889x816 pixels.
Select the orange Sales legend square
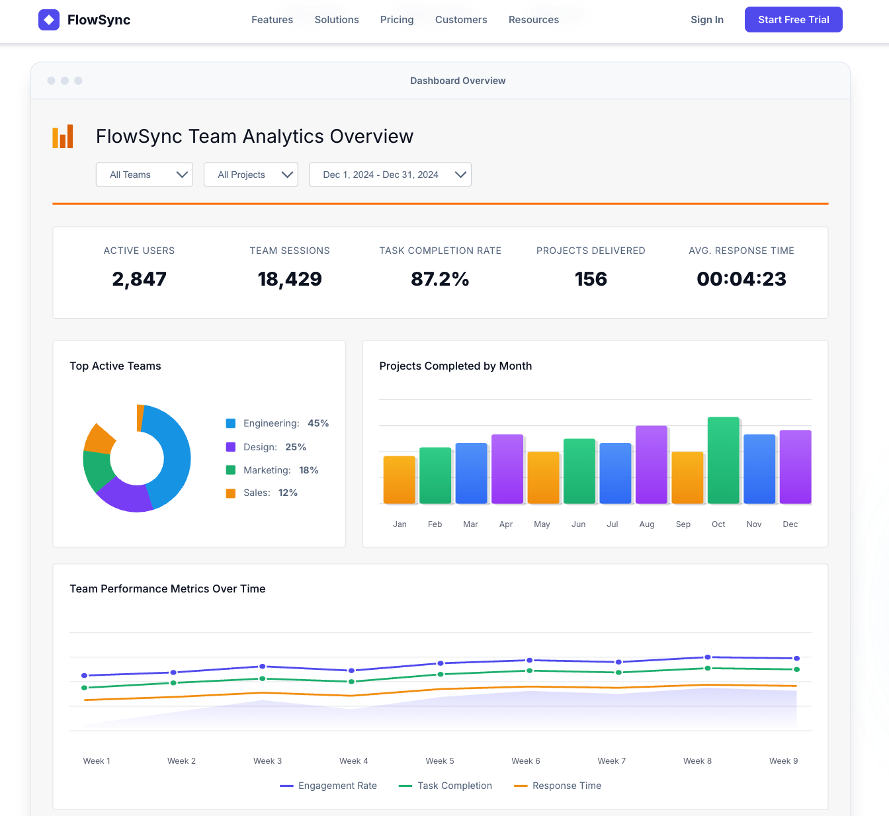[x=230, y=493]
